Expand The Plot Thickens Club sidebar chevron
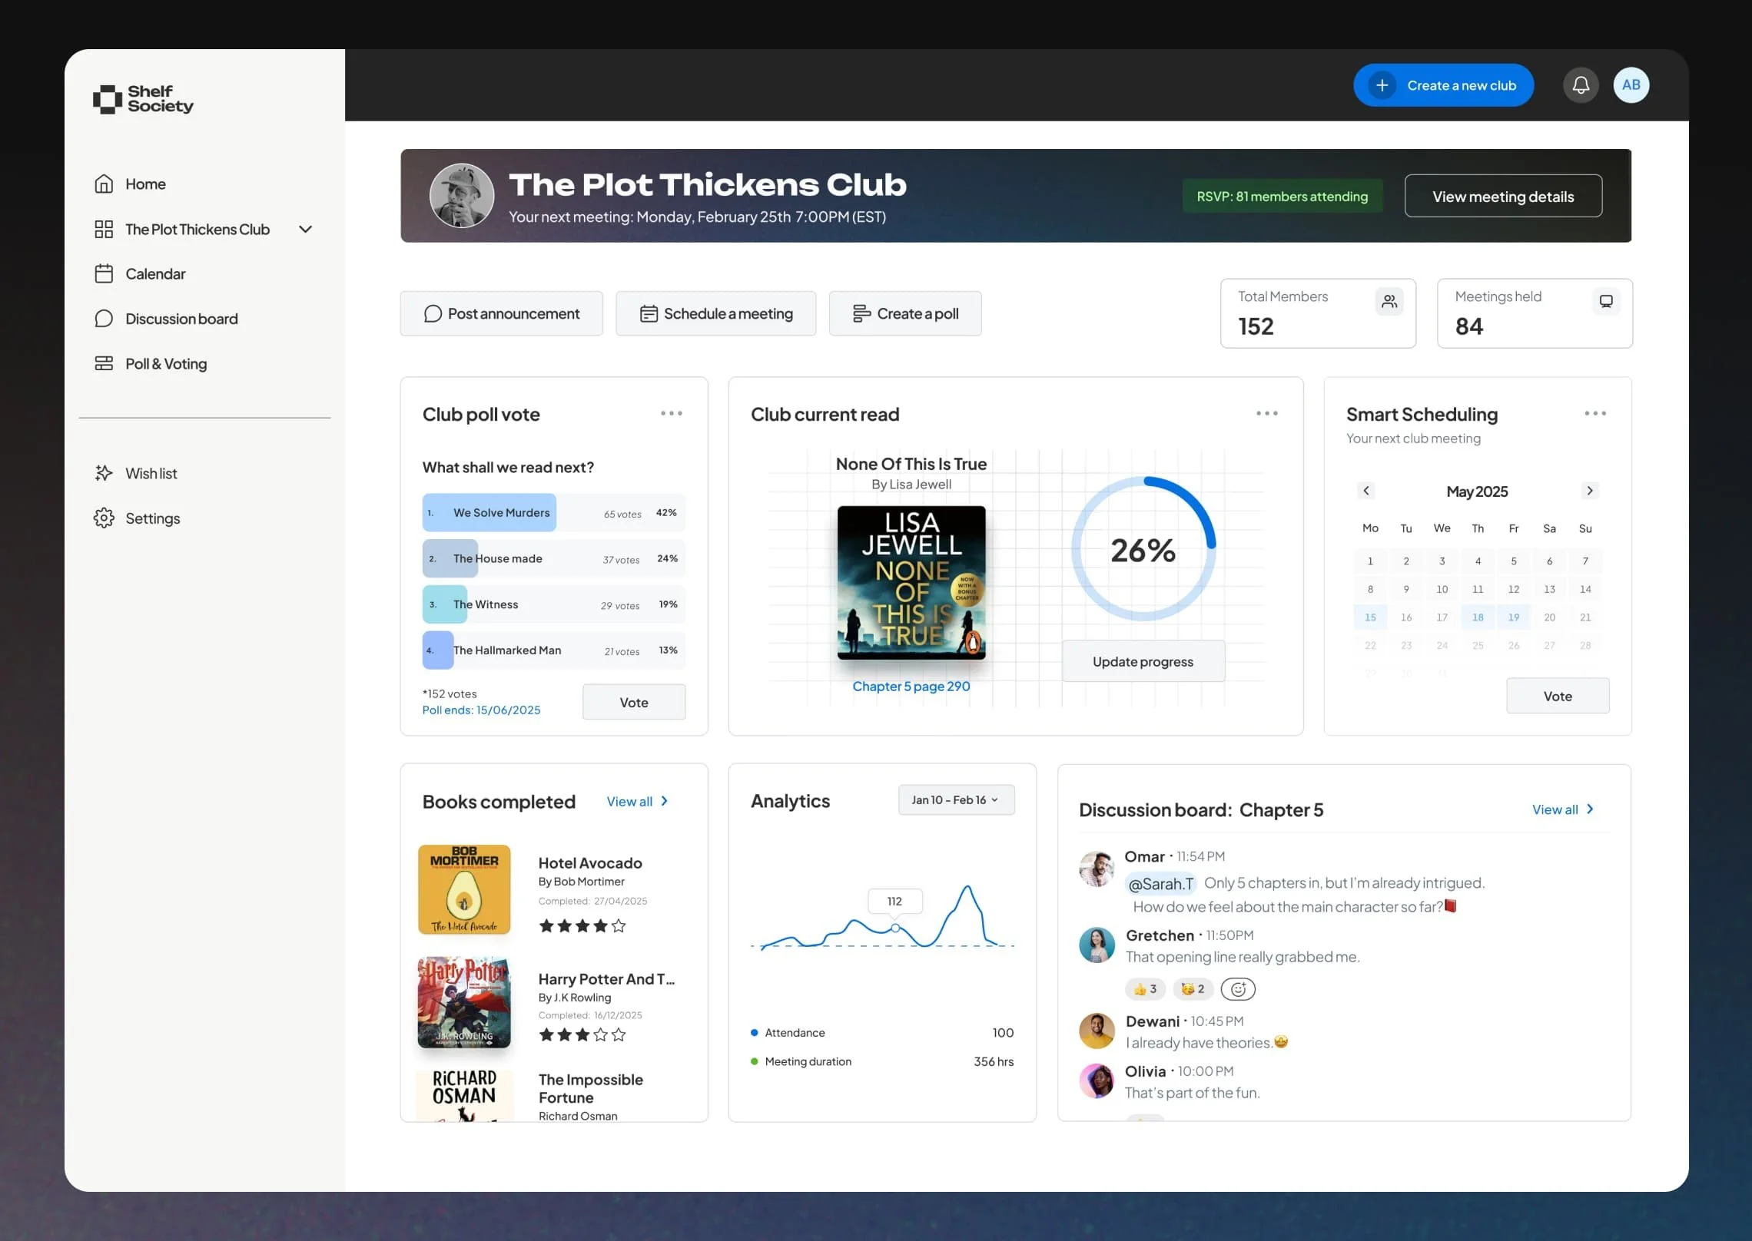Viewport: 1752px width, 1241px height. click(x=305, y=230)
